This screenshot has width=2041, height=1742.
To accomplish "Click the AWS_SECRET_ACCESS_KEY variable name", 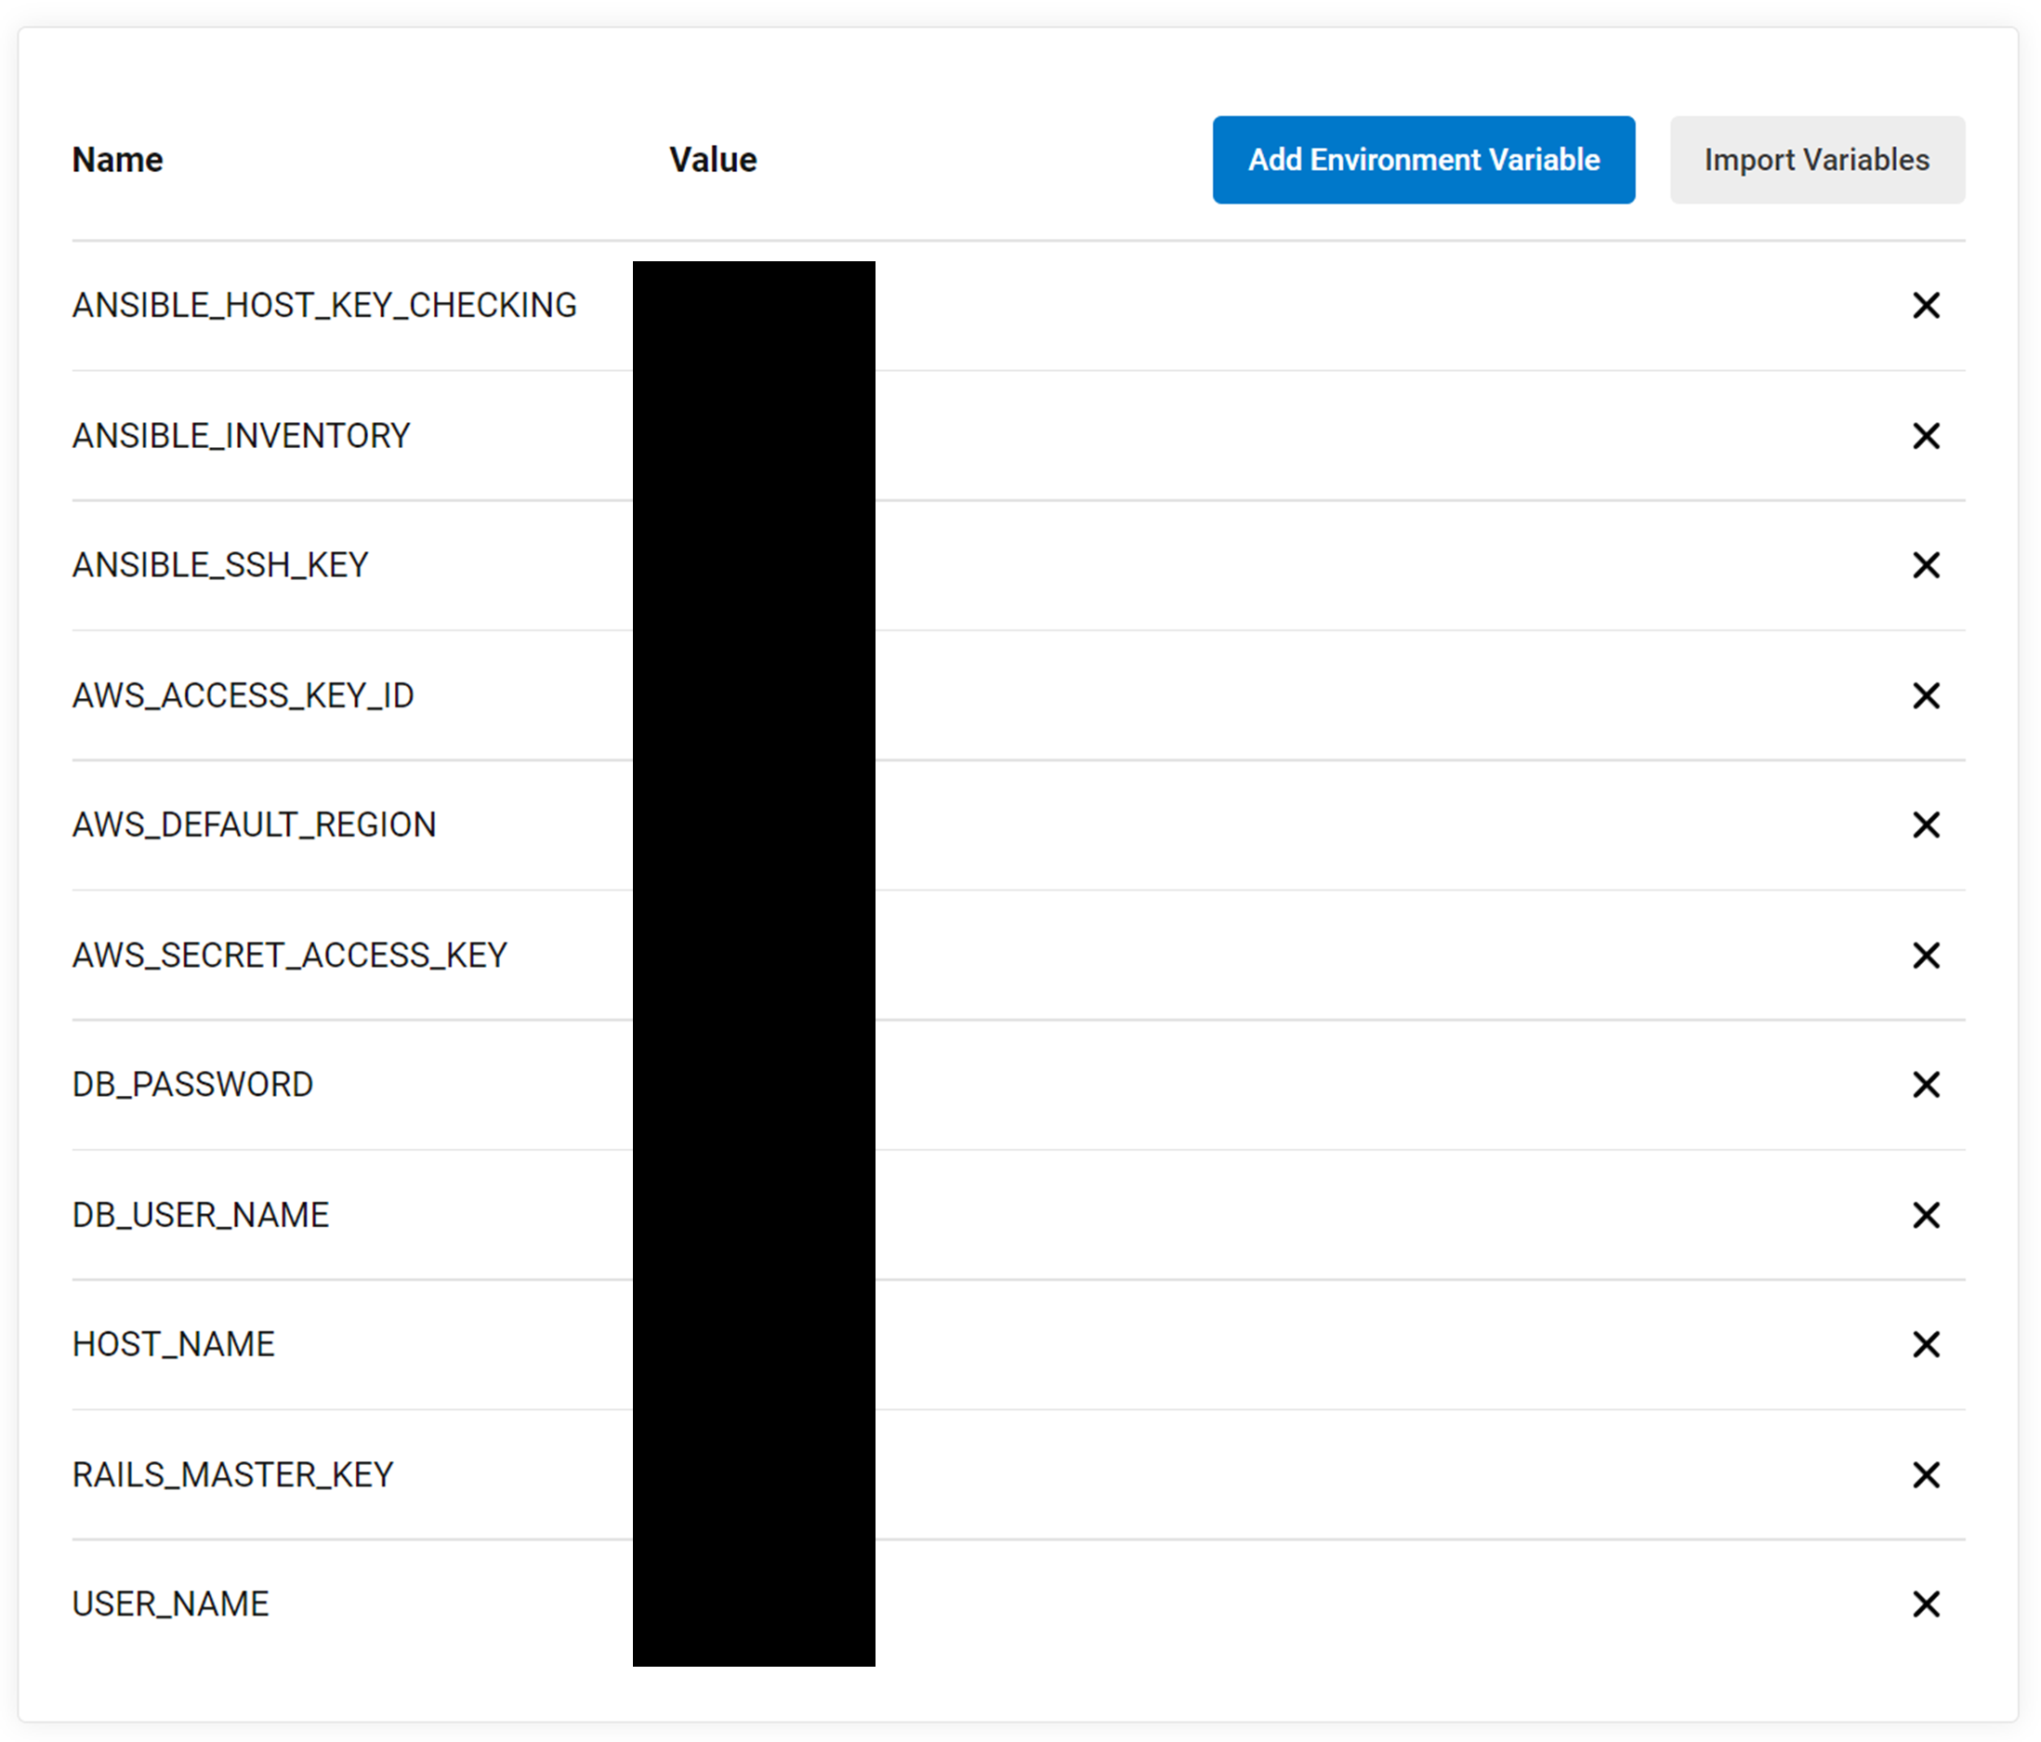I will [x=290, y=955].
